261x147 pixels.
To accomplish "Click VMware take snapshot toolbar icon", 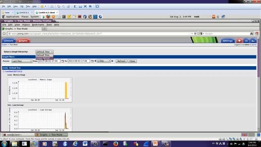I will pyautogui.click(x=59, y=7).
